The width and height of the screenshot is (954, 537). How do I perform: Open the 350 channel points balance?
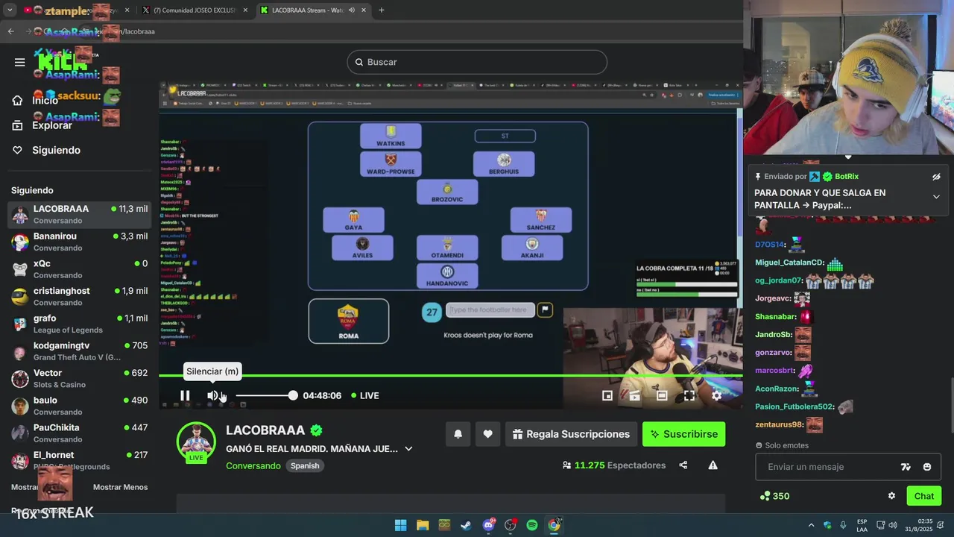[x=774, y=496]
